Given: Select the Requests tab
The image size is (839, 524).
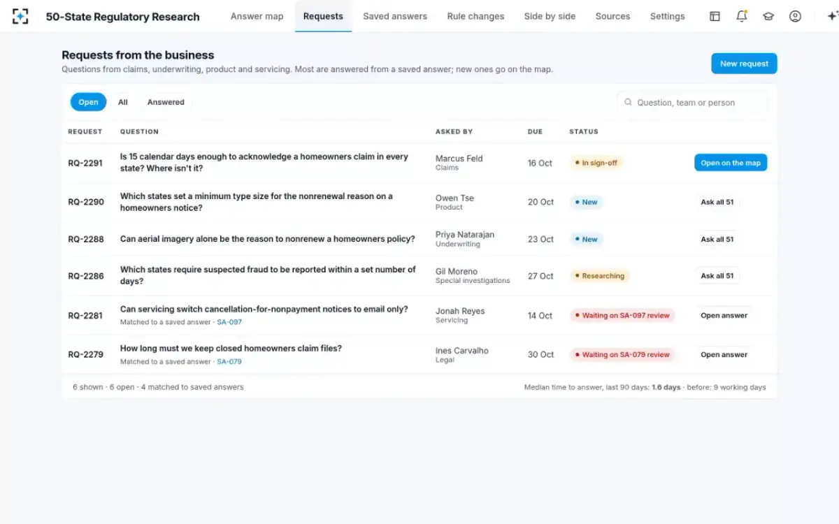Looking at the screenshot, I should pyautogui.click(x=323, y=16).
